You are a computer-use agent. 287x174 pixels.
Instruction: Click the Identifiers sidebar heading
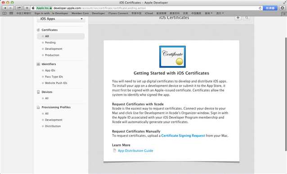(49, 64)
